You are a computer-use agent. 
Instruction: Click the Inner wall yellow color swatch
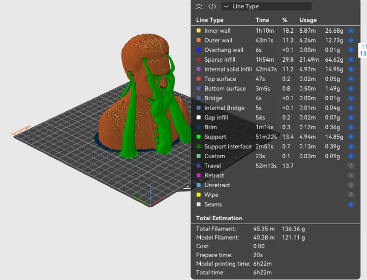[198, 31]
